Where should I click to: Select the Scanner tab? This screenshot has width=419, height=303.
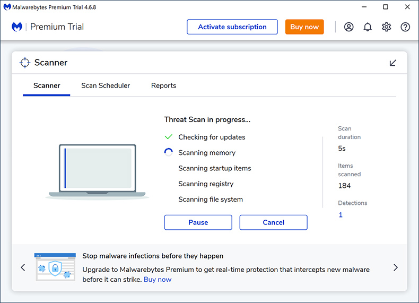pos(47,85)
